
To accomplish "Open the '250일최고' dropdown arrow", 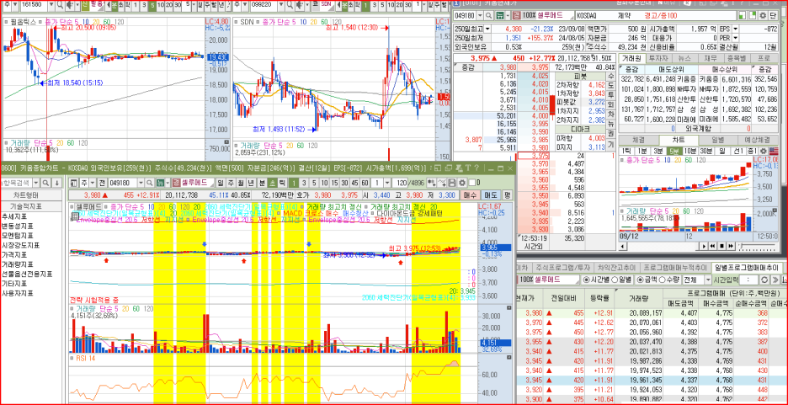I will [487, 29].
